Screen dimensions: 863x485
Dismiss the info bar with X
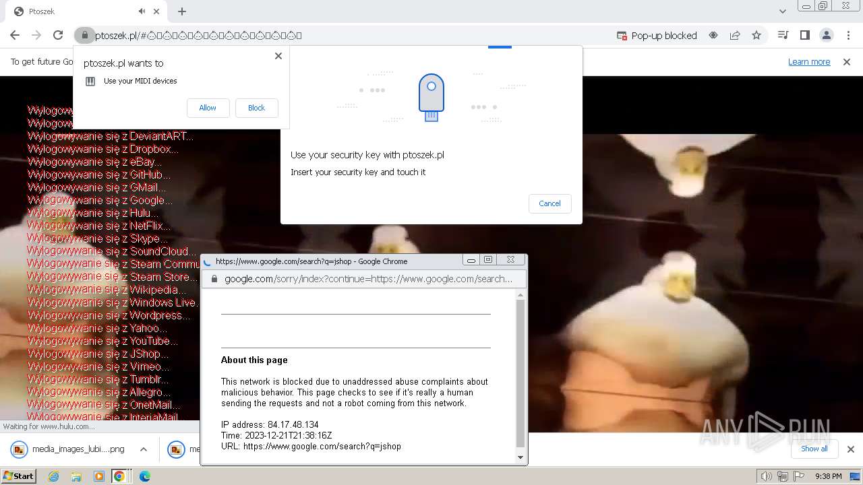[847, 62]
